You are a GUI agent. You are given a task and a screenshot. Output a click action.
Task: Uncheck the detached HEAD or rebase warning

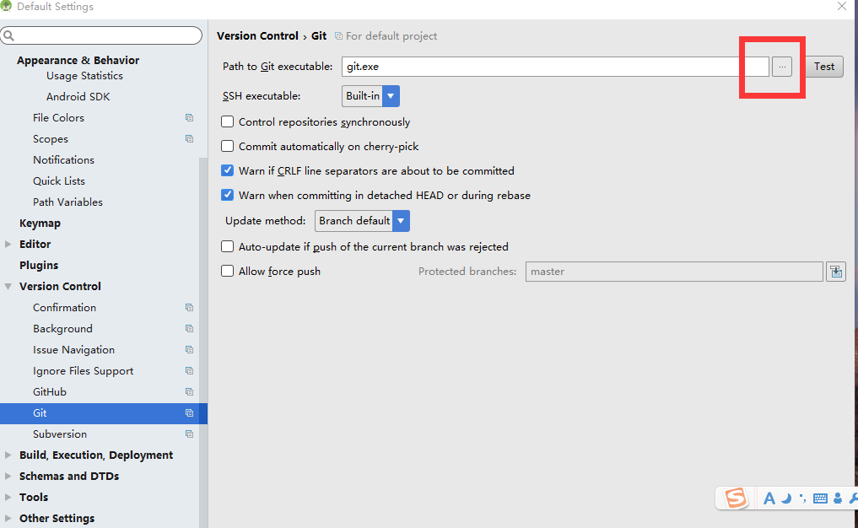(x=227, y=196)
